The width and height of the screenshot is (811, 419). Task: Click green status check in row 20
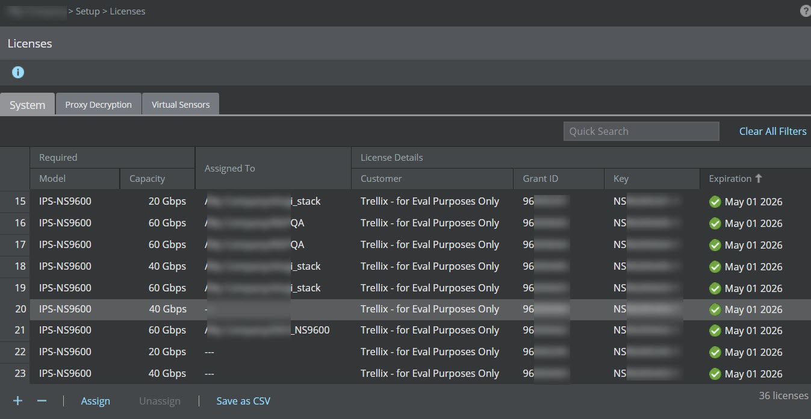point(715,309)
